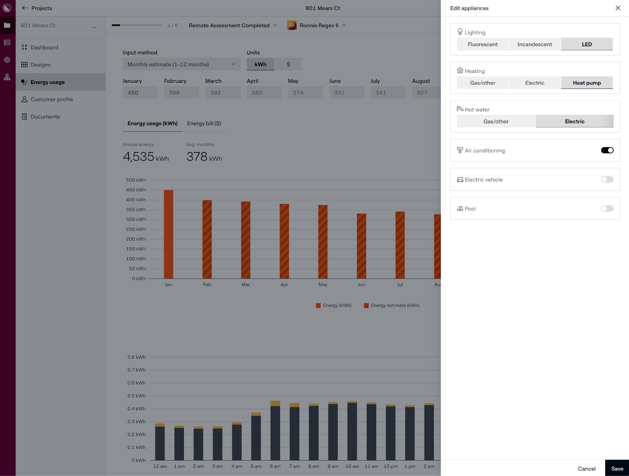Click the back arrow next to Projects
629x476 pixels.
(x=25, y=8)
